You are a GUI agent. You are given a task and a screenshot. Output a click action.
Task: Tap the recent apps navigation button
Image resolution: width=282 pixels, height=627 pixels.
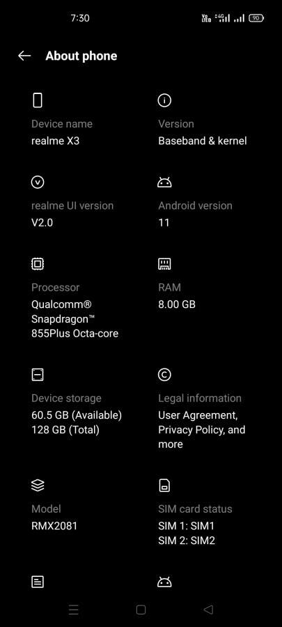(x=74, y=610)
